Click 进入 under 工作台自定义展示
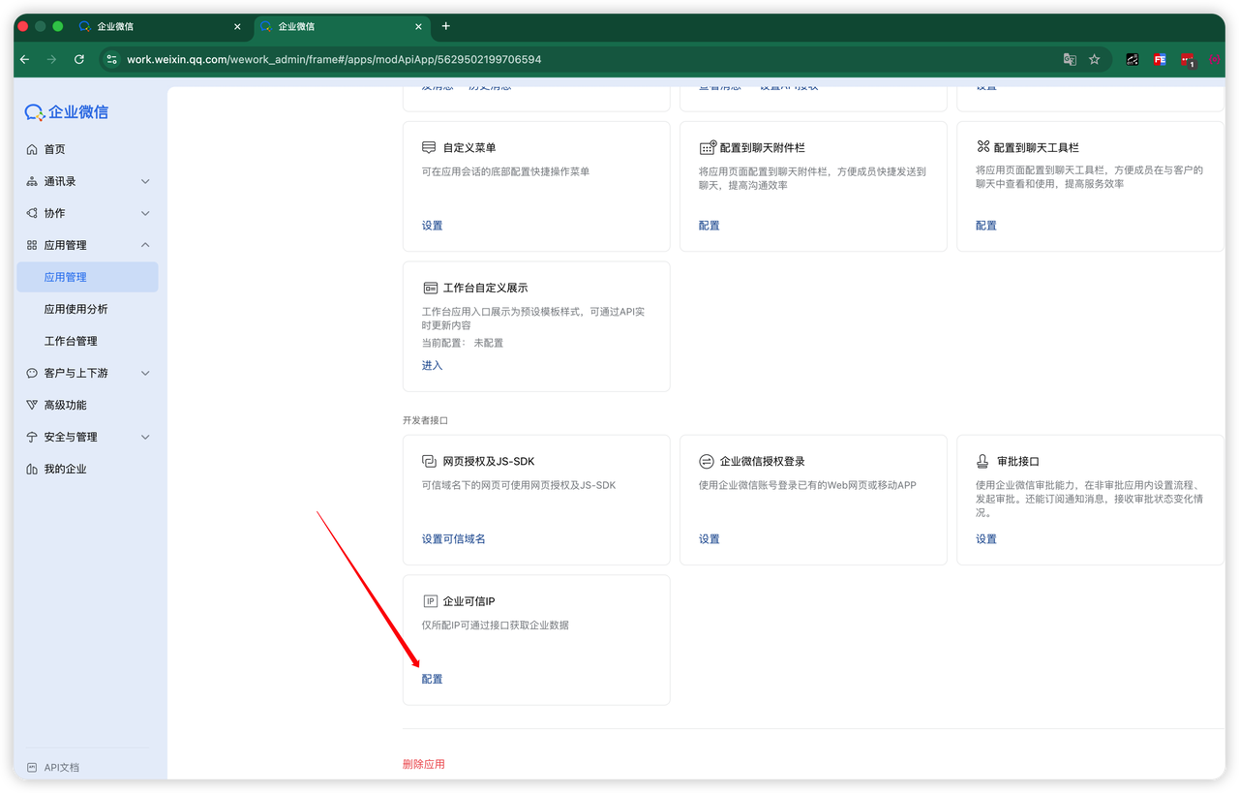 (432, 366)
